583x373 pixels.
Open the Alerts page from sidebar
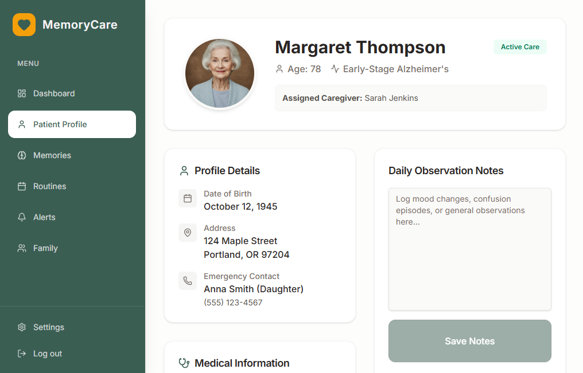(x=44, y=217)
